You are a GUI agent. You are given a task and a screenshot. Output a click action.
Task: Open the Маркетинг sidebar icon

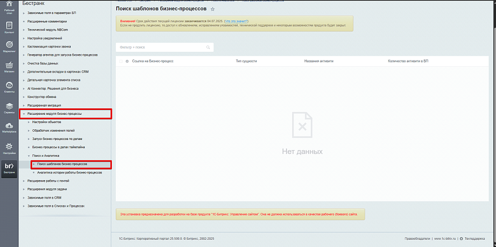coord(9,46)
